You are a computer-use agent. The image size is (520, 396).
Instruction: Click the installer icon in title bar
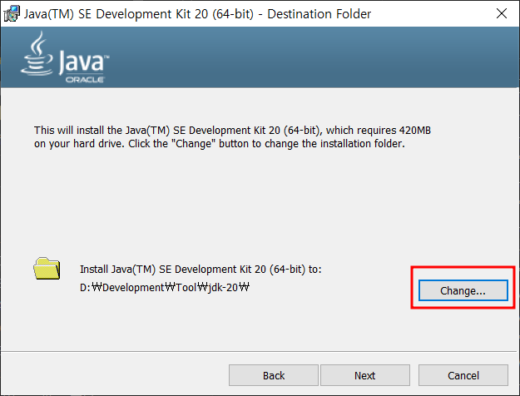click(12, 13)
